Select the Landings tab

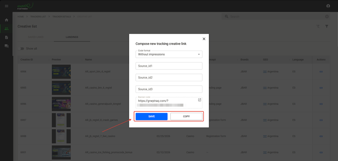[72, 37]
